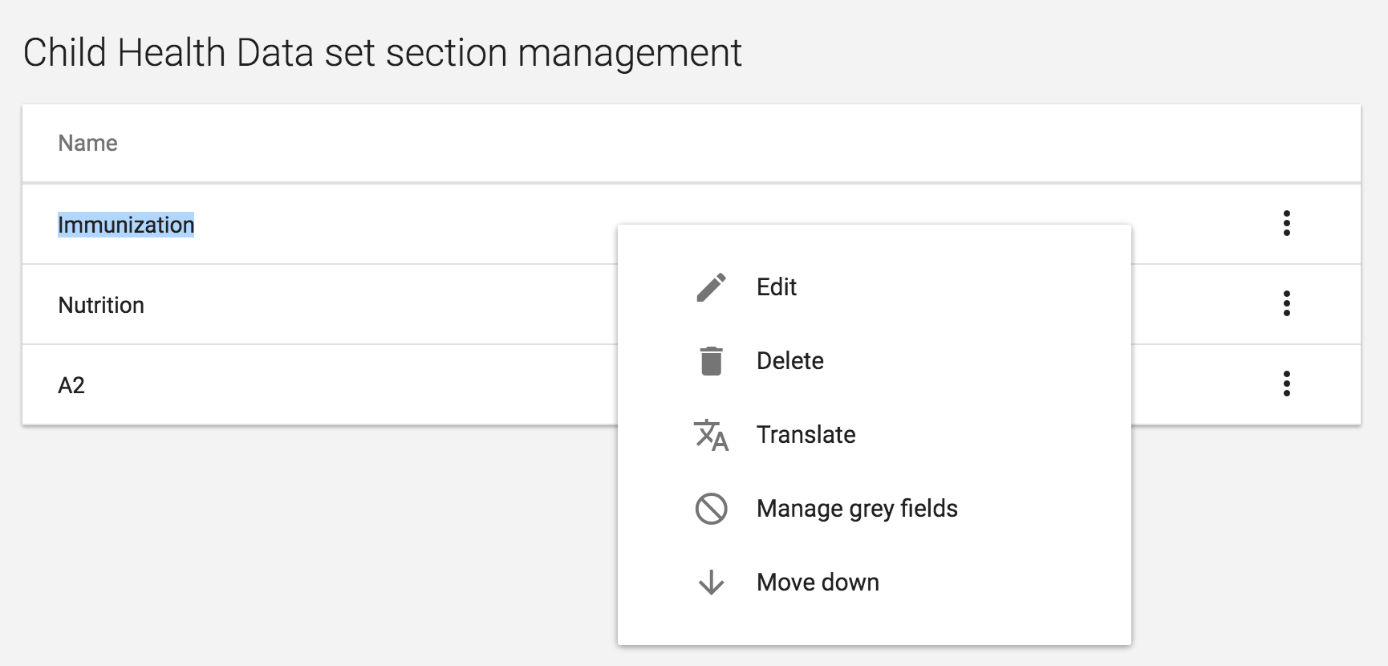The height and width of the screenshot is (666, 1388).
Task: Click the highlighted Immunization section name
Action: 126,225
